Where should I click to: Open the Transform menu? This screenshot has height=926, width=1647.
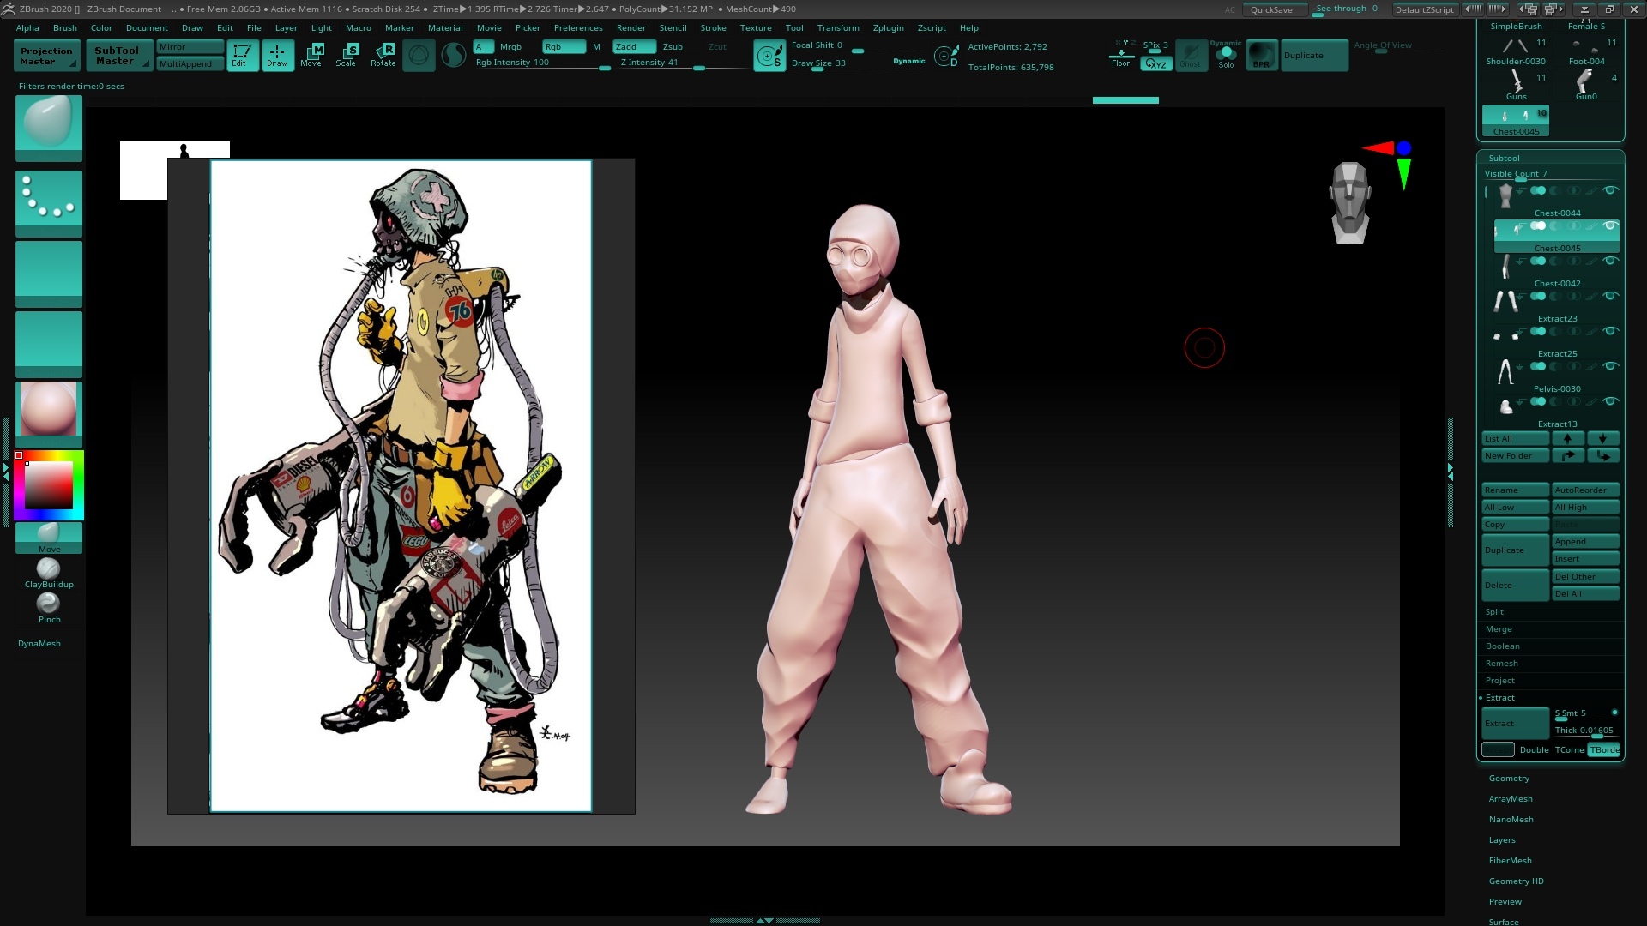click(838, 28)
